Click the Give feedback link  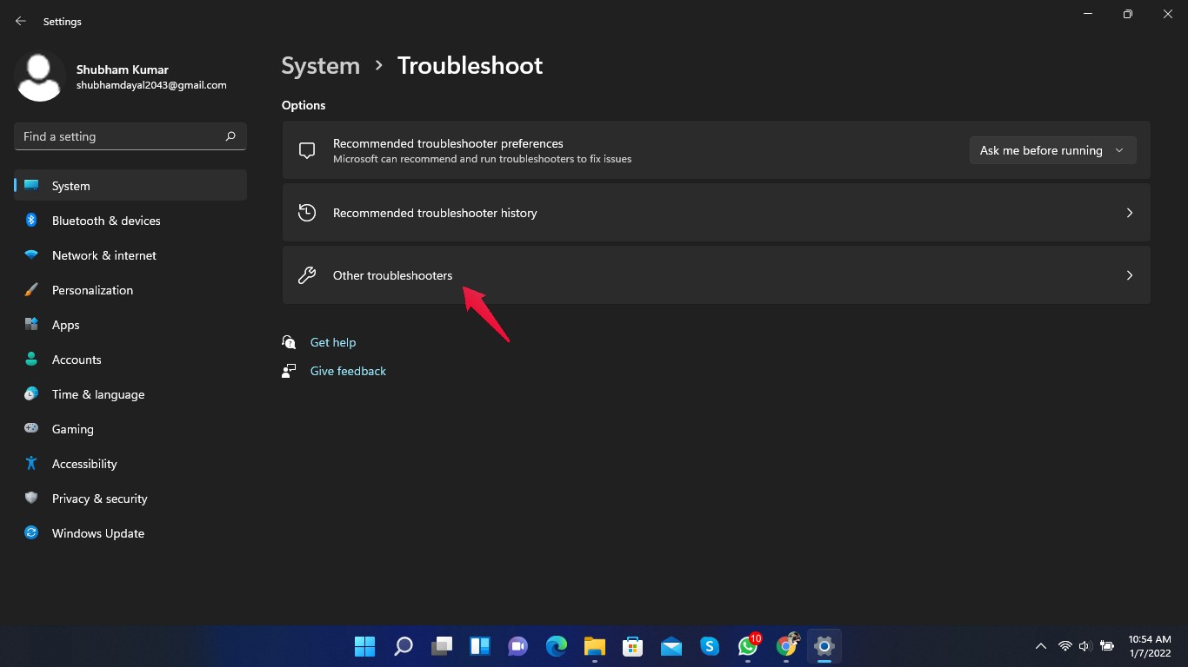(348, 371)
